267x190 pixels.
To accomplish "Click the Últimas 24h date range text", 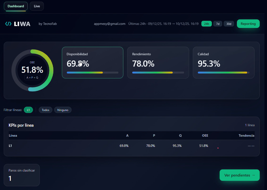I will coord(163,24).
